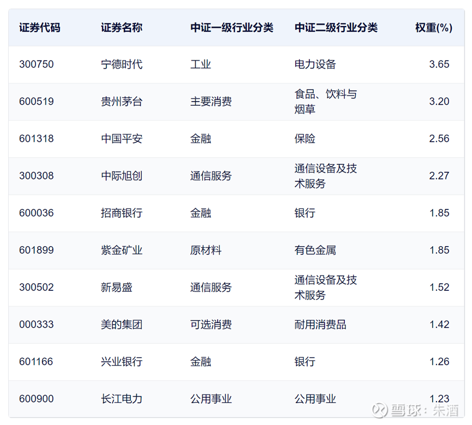Click 公用事业 in the first-level industry column
Viewport: 472px width, 425px height.
tap(211, 399)
